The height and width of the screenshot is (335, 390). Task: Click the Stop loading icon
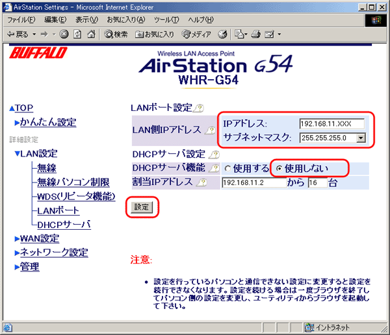coord(64,34)
